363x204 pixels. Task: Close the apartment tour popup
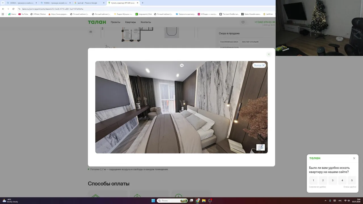click(x=269, y=54)
